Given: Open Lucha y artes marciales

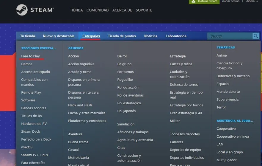Looking at the screenshot, I should (x=87, y=113).
